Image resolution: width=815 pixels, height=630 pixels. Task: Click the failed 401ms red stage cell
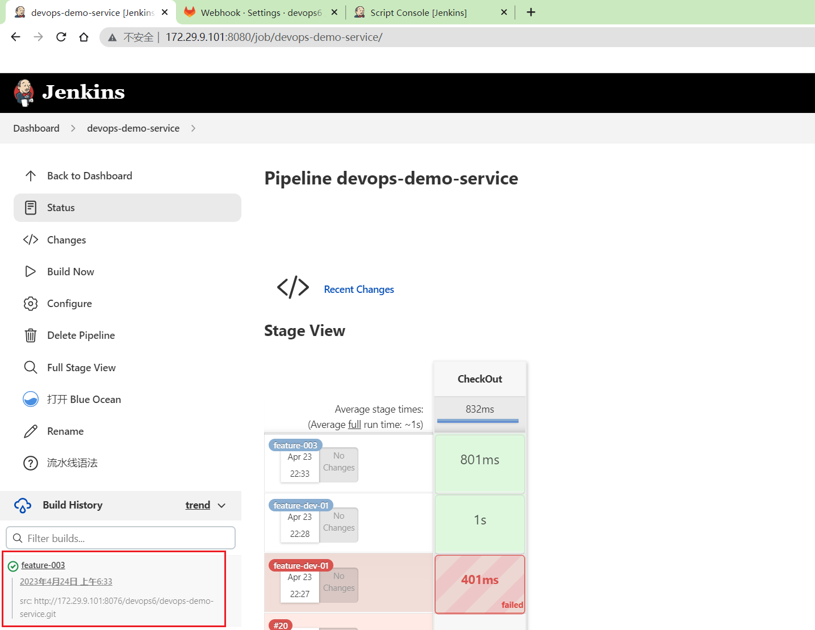[480, 584]
